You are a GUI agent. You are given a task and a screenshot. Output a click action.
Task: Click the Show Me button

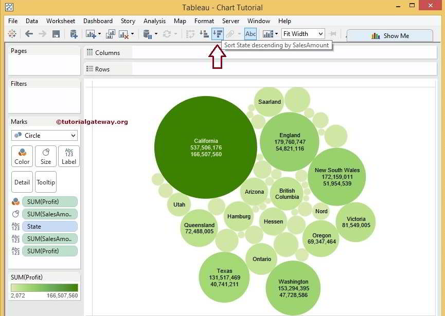tap(390, 36)
